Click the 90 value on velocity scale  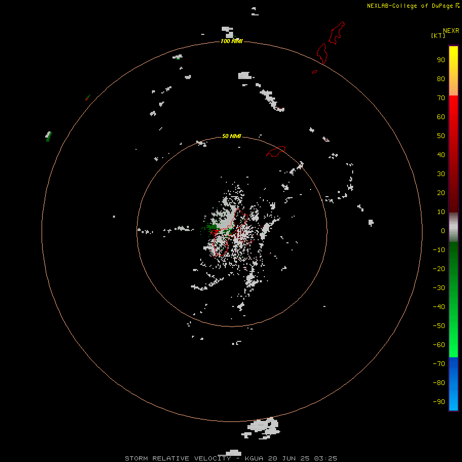click(441, 60)
